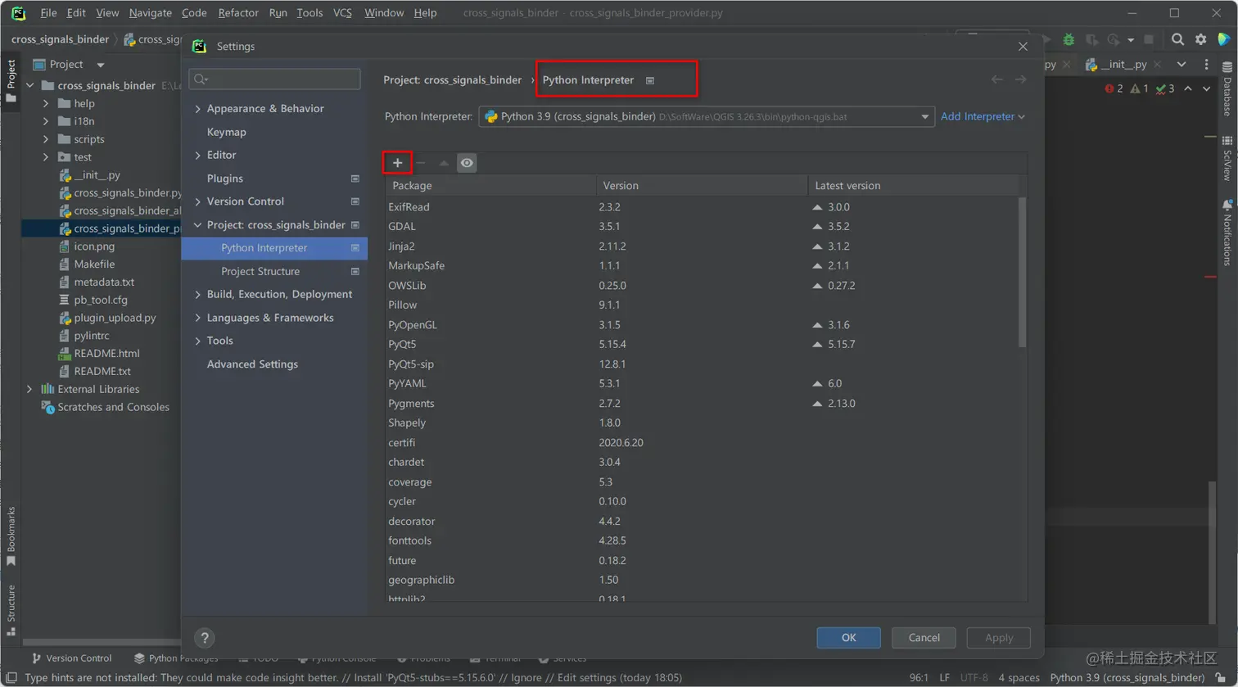Select README.html in the project tree
Viewport: 1238px width, 687px height.
click(106, 353)
